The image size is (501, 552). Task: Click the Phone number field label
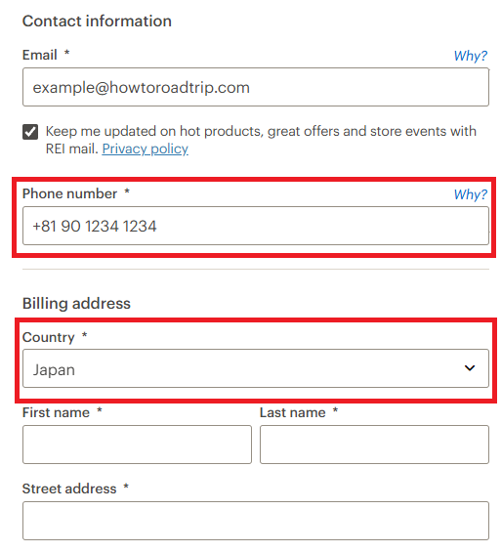pos(69,193)
